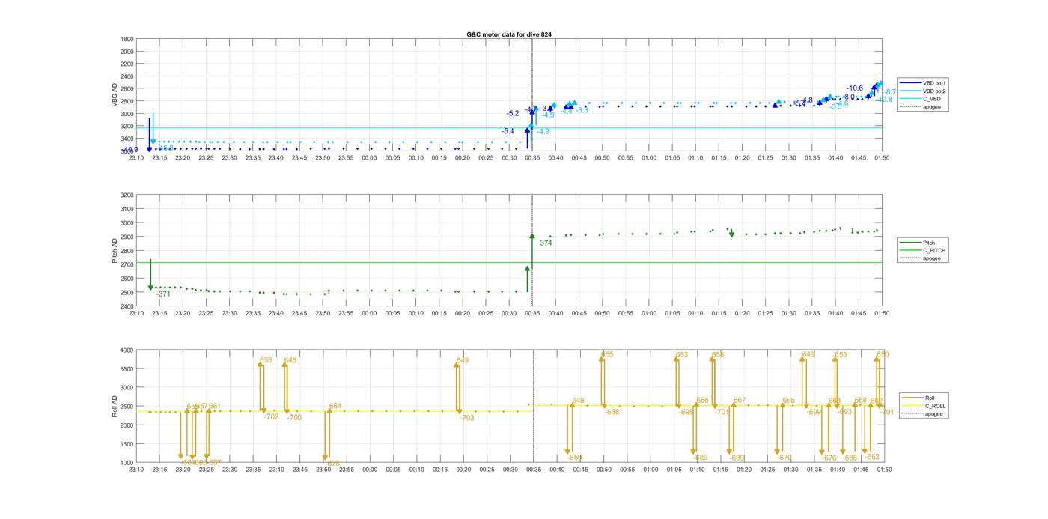1048x519 pixels.
Task: Click the "4000" tick on the Roll axis
Action: click(127, 350)
